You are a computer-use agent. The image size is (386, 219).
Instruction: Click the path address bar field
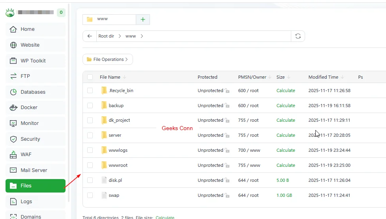tap(193, 36)
